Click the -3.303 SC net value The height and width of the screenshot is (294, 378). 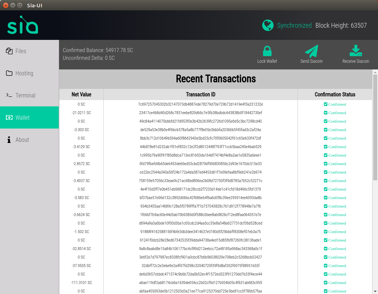(x=81, y=130)
